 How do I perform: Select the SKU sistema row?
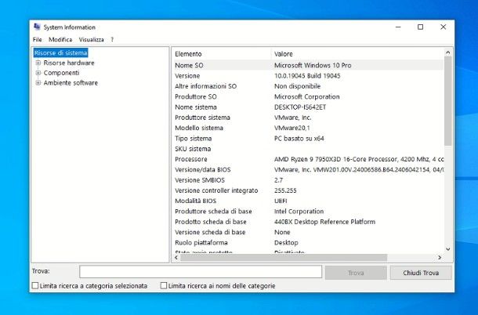tap(308, 149)
